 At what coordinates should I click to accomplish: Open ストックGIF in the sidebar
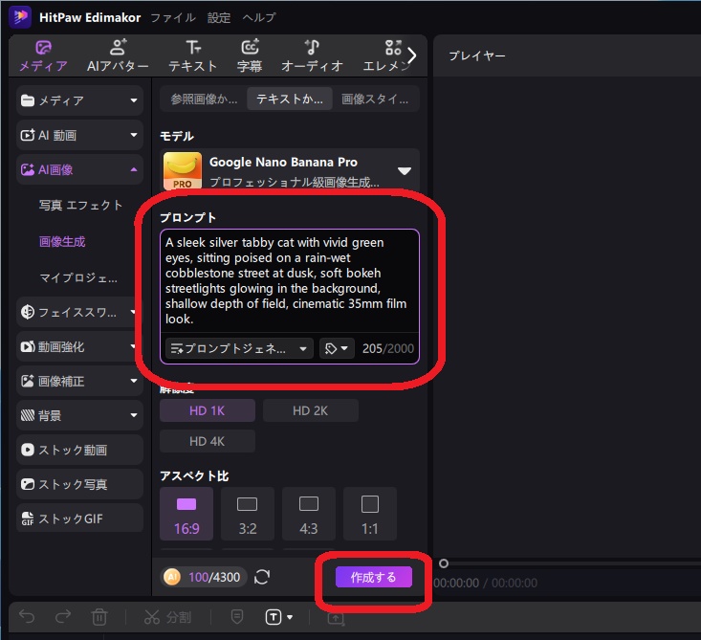pos(79,519)
